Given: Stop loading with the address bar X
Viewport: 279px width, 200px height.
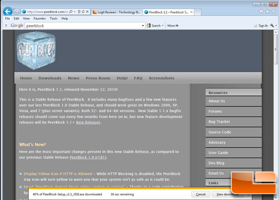Looking at the screenshot, I should 87,12.
